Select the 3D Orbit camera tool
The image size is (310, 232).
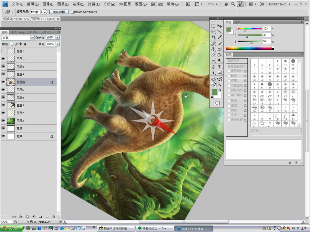tap(220, 79)
